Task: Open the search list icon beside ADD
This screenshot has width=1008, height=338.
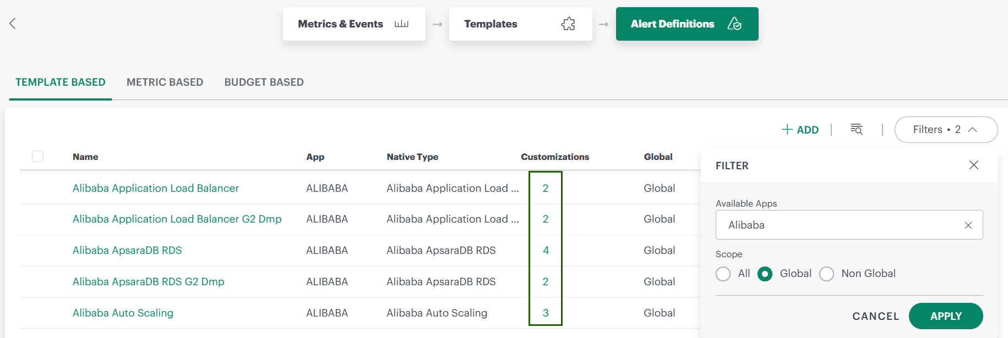Action: coord(857,129)
